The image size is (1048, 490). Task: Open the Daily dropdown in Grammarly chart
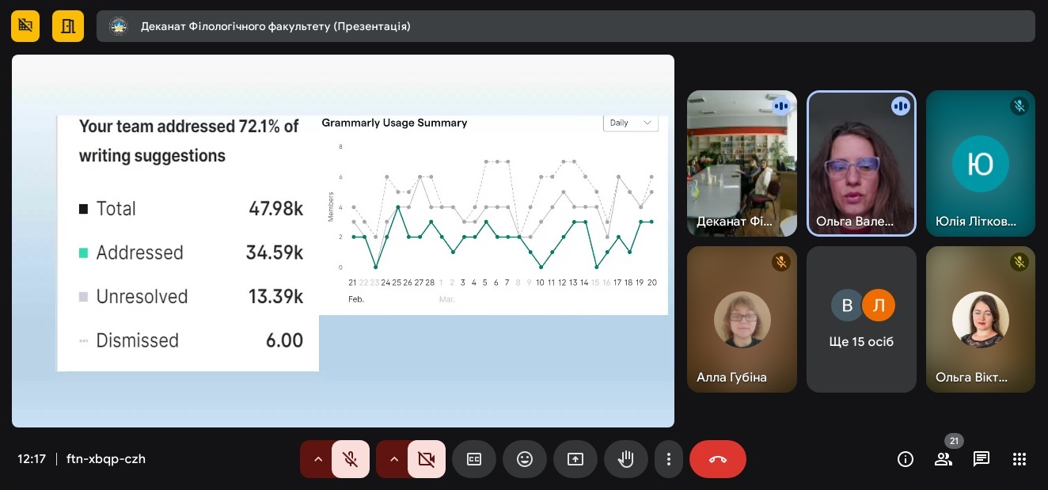pos(631,123)
